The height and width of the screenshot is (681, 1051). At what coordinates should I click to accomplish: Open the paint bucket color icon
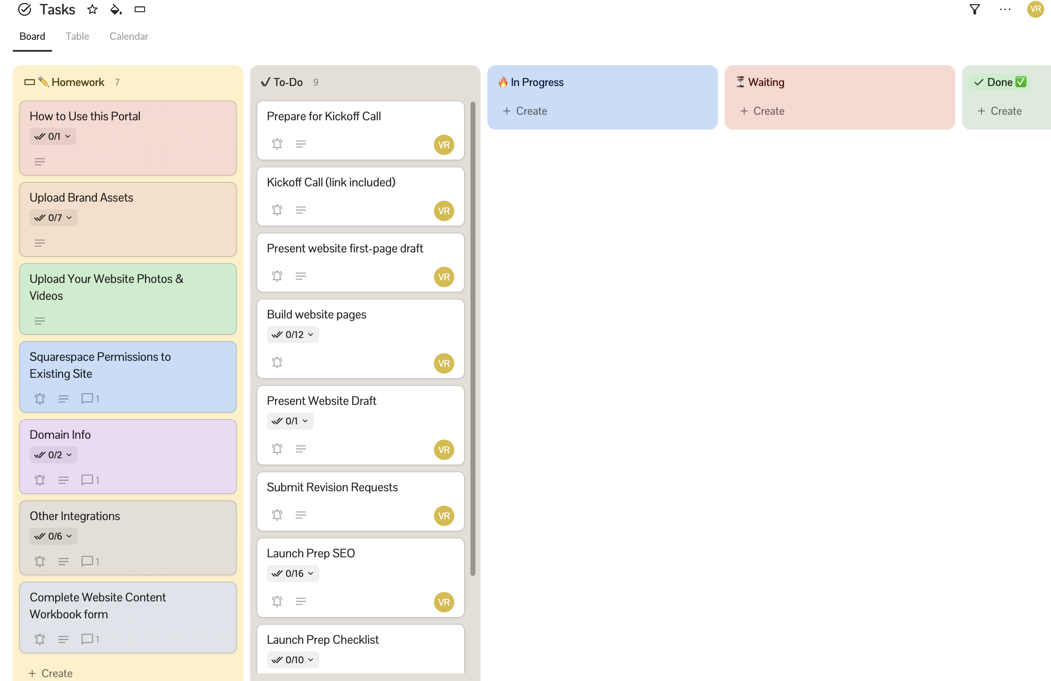tap(116, 9)
